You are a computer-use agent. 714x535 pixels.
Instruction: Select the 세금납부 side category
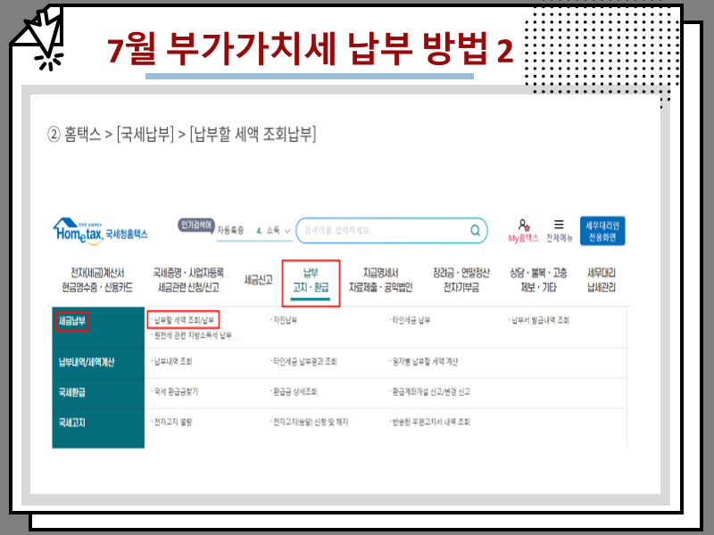pos(72,321)
